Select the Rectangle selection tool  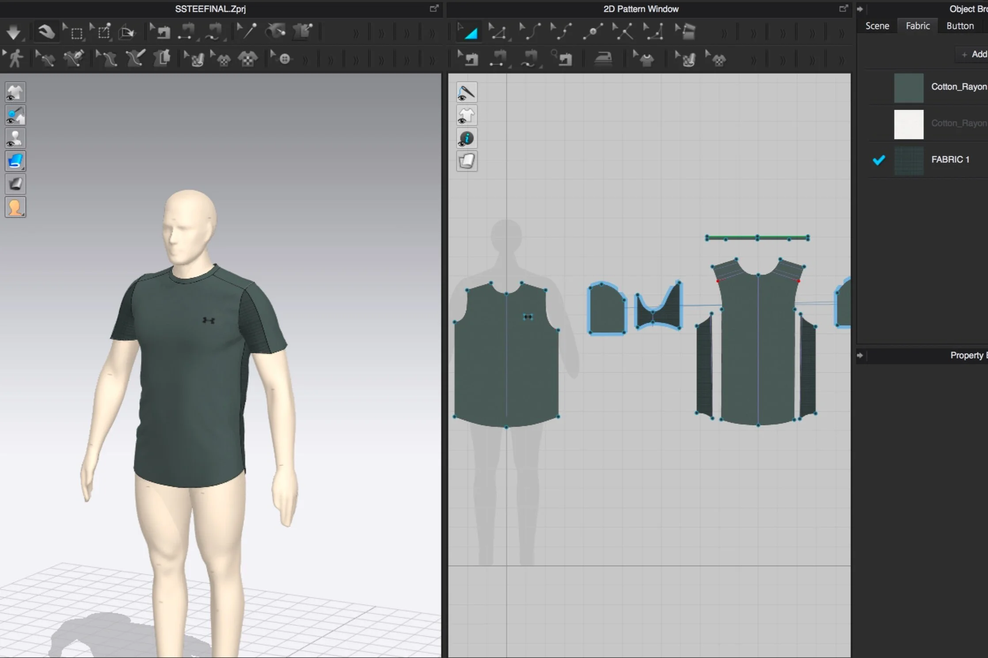tap(76, 32)
